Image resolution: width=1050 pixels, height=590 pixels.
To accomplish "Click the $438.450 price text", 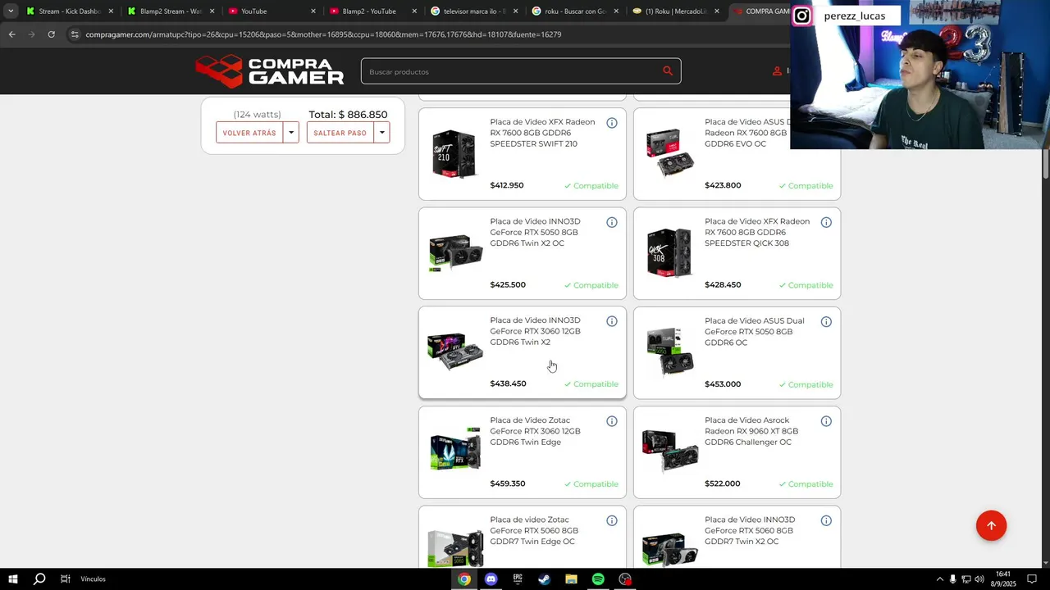I will click(508, 383).
